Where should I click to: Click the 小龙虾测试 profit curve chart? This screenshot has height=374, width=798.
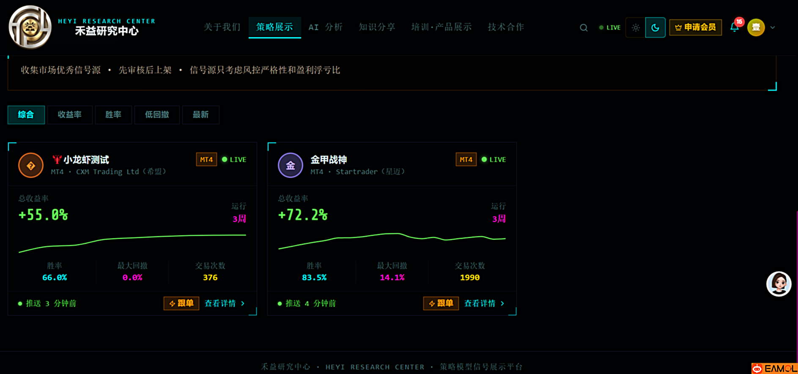pos(132,243)
